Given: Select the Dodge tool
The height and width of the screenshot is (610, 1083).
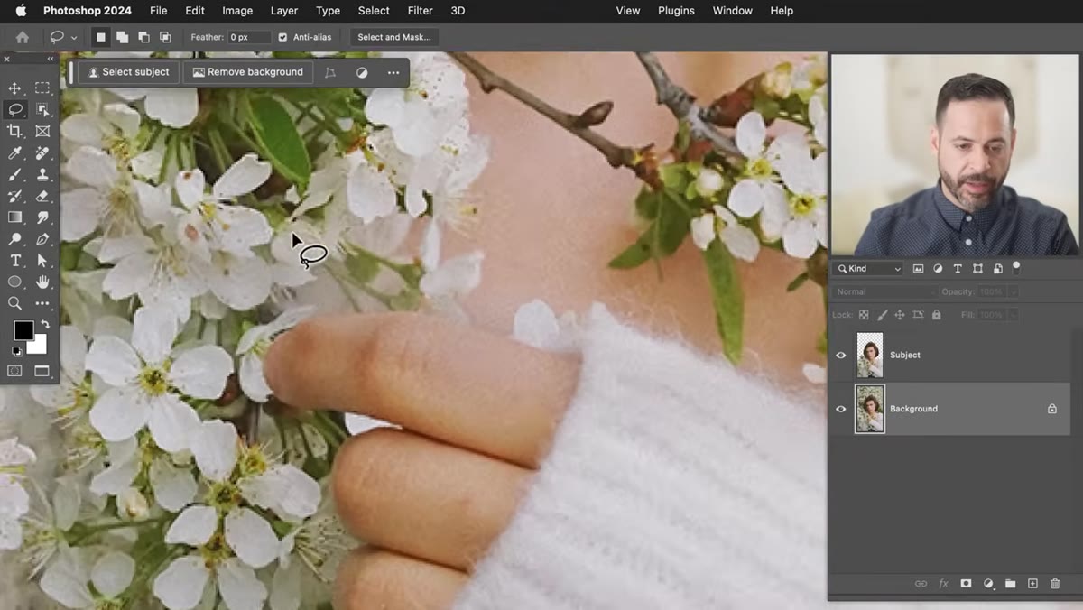Looking at the screenshot, I should (15, 239).
